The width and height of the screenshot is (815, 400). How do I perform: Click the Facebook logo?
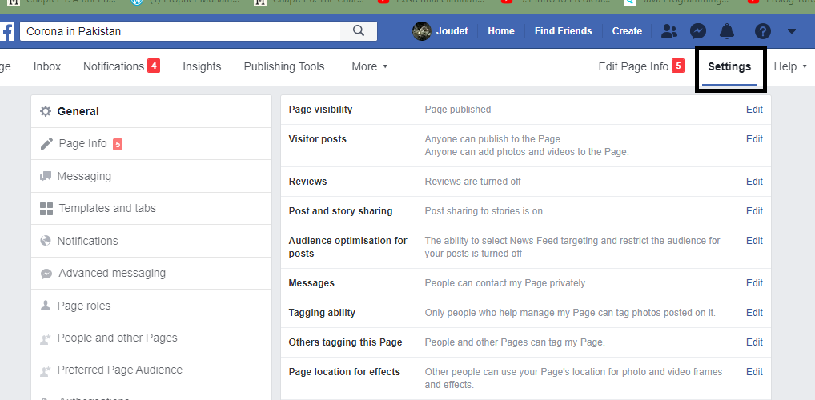(6, 32)
